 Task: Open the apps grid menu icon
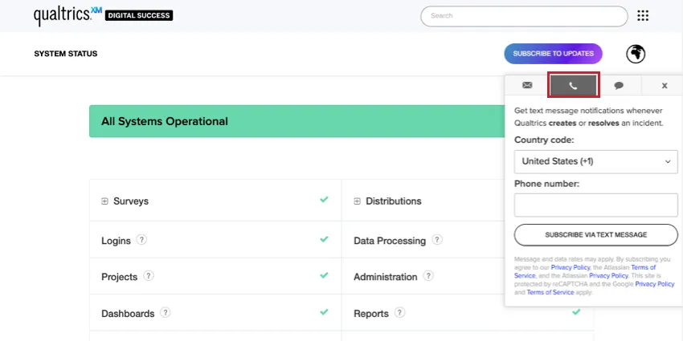click(x=643, y=15)
